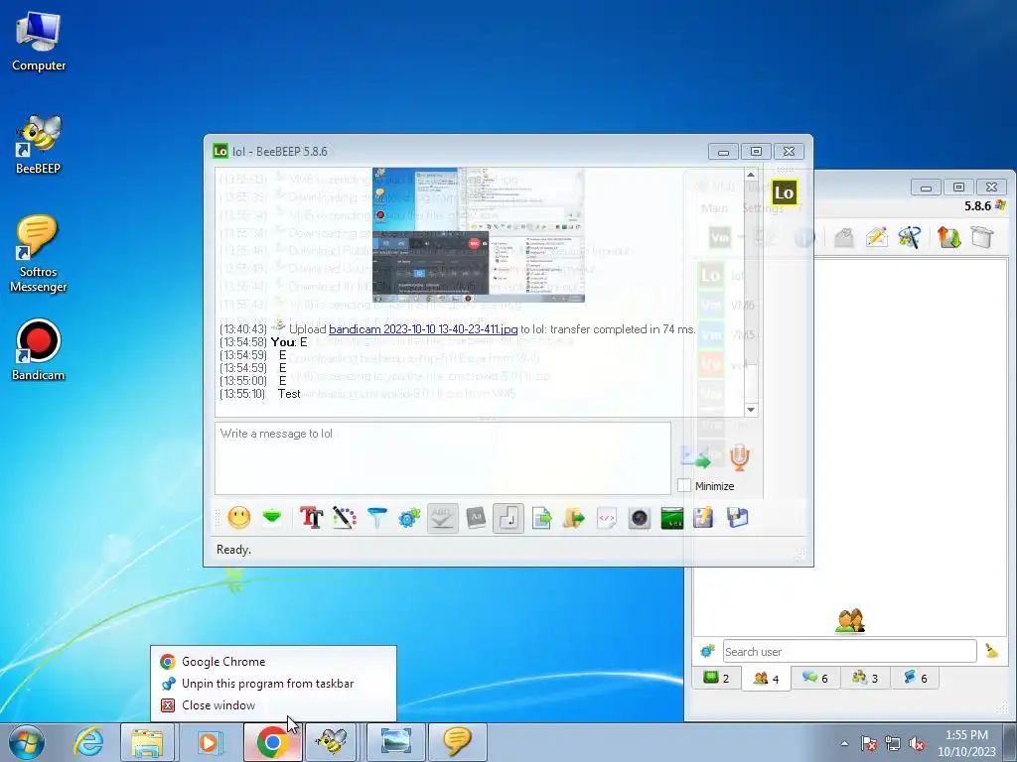Click the microphone voice message icon
1017x762 pixels.
(x=739, y=457)
